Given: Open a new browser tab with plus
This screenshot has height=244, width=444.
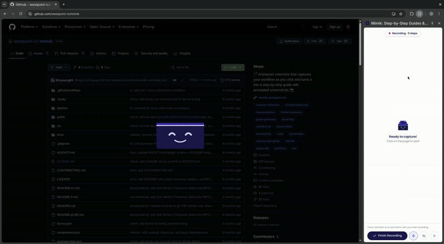Looking at the screenshot, I should pos(64,4).
